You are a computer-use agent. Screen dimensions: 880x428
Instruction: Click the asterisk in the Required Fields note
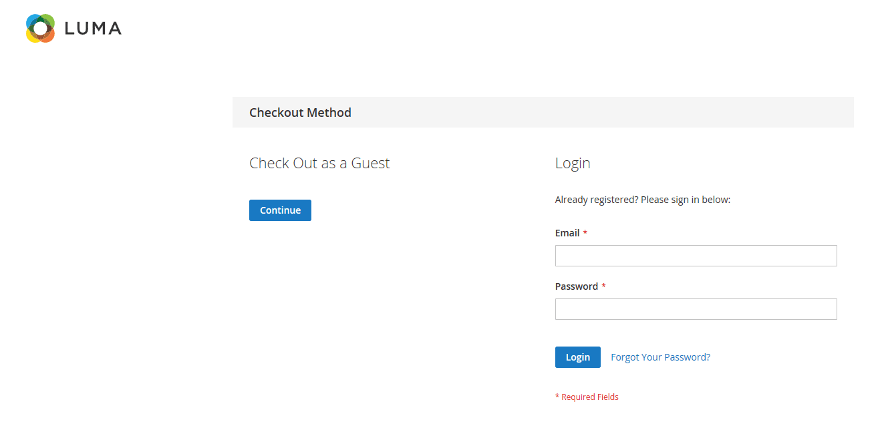[557, 397]
